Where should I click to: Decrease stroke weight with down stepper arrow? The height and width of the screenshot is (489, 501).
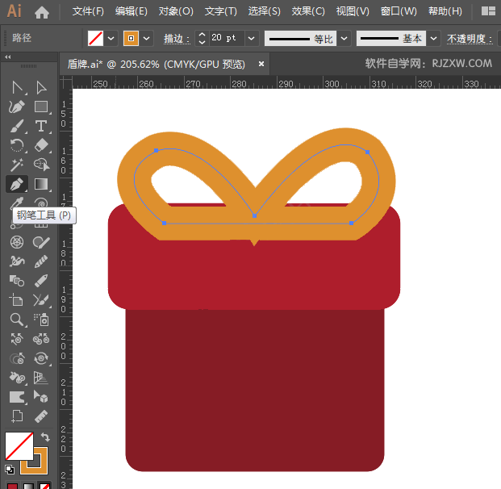pyautogui.click(x=202, y=42)
